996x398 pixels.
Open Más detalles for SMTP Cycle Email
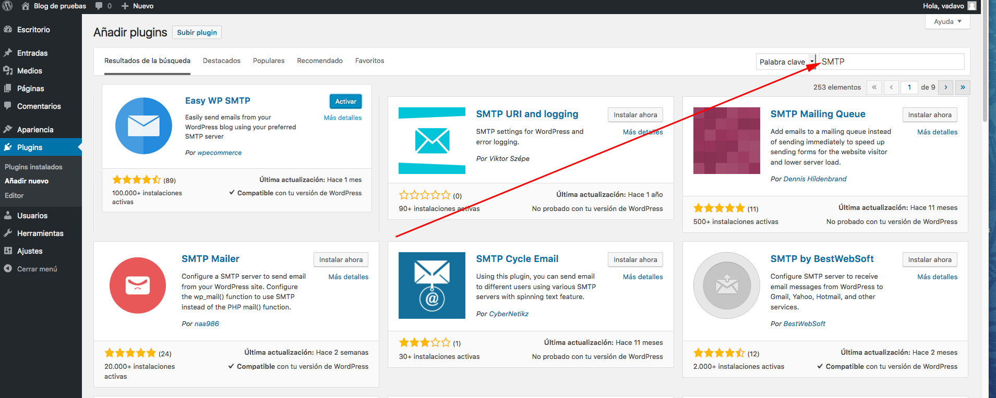[643, 277]
